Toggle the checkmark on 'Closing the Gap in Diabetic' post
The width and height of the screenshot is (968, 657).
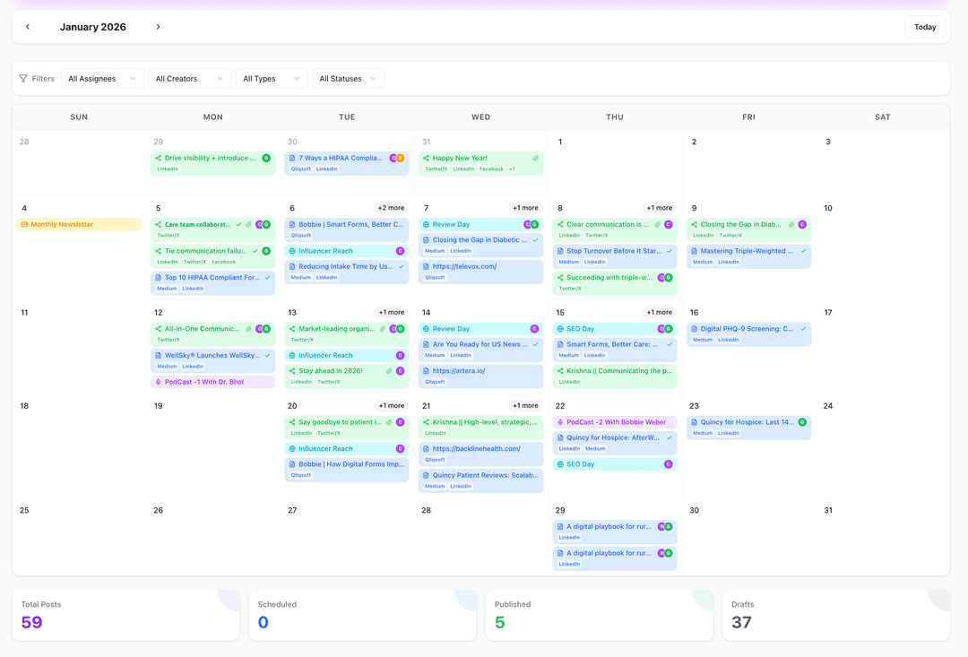coord(535,239)
